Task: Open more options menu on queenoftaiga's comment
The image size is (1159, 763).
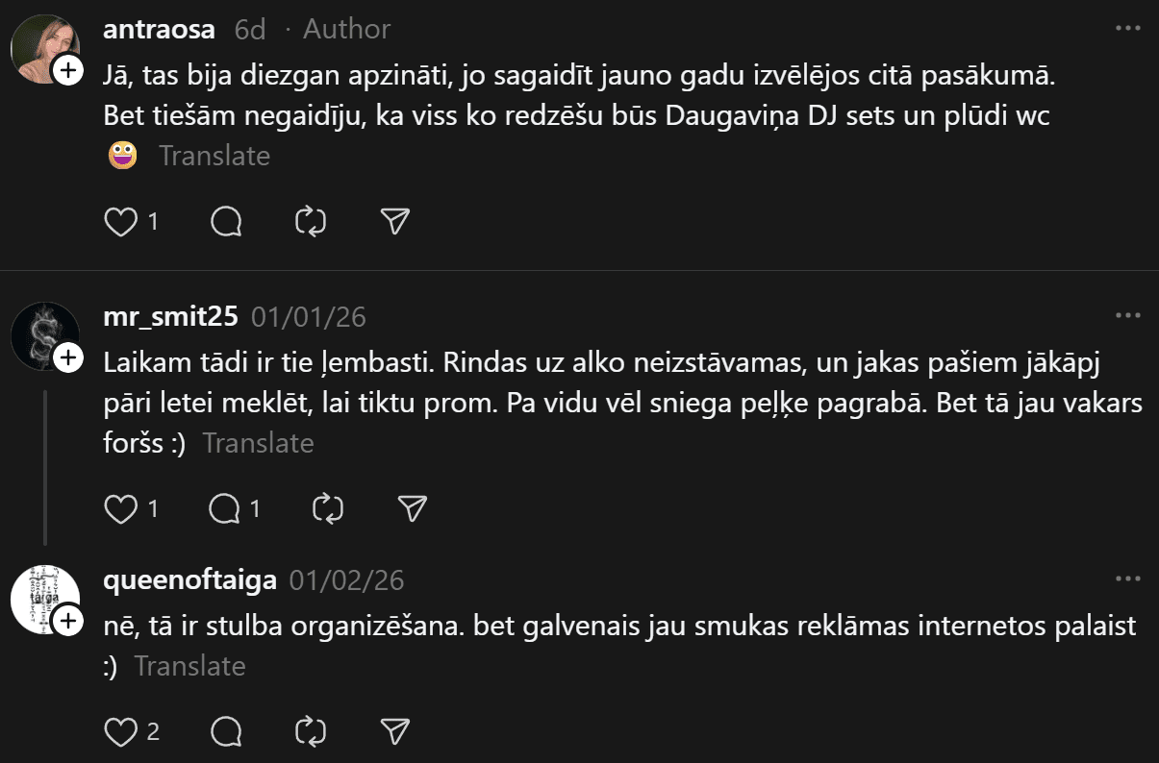Action: coord(1127,579)
